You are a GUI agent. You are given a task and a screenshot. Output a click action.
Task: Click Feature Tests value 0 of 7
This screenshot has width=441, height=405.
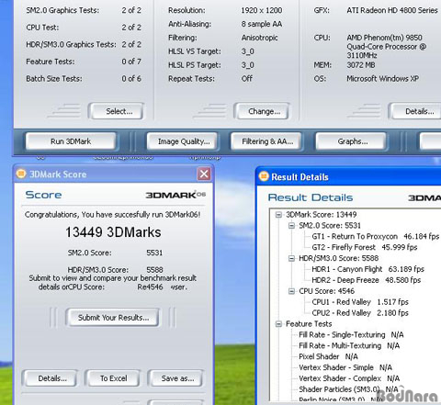click(x=131, y=62)
